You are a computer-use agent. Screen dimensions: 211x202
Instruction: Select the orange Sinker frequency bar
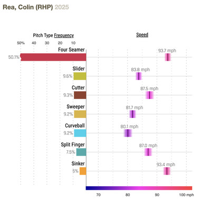[x=83, y=171]
